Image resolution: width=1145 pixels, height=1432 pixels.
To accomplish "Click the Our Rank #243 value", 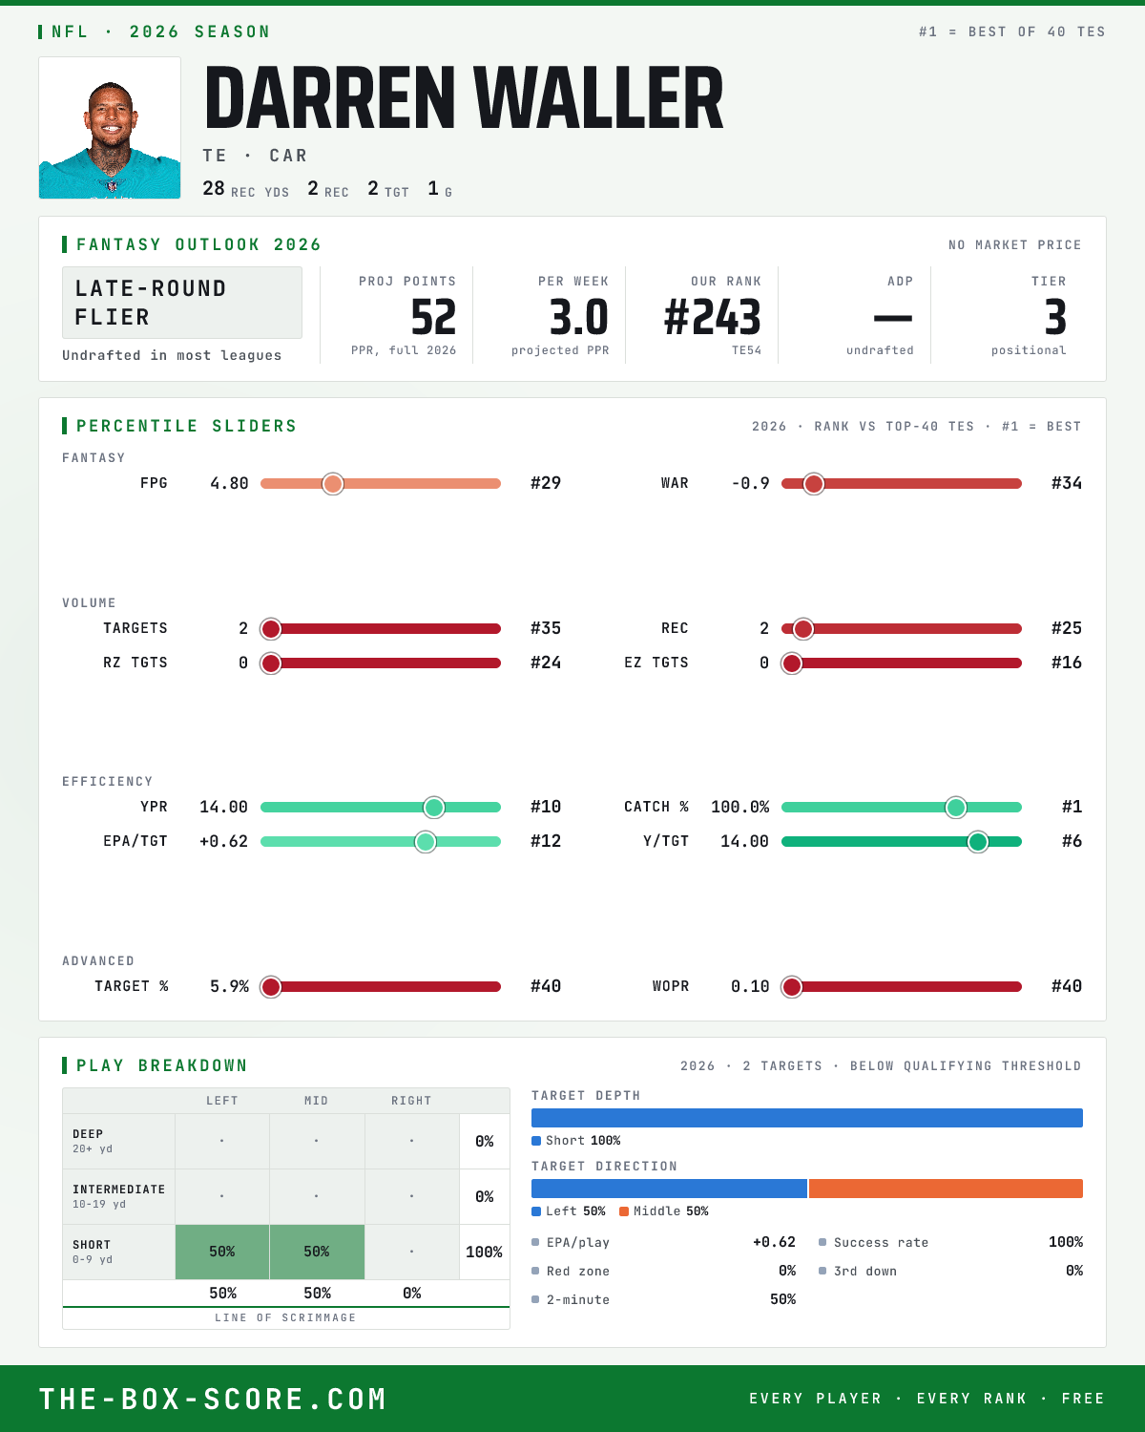I will [713, 318].
